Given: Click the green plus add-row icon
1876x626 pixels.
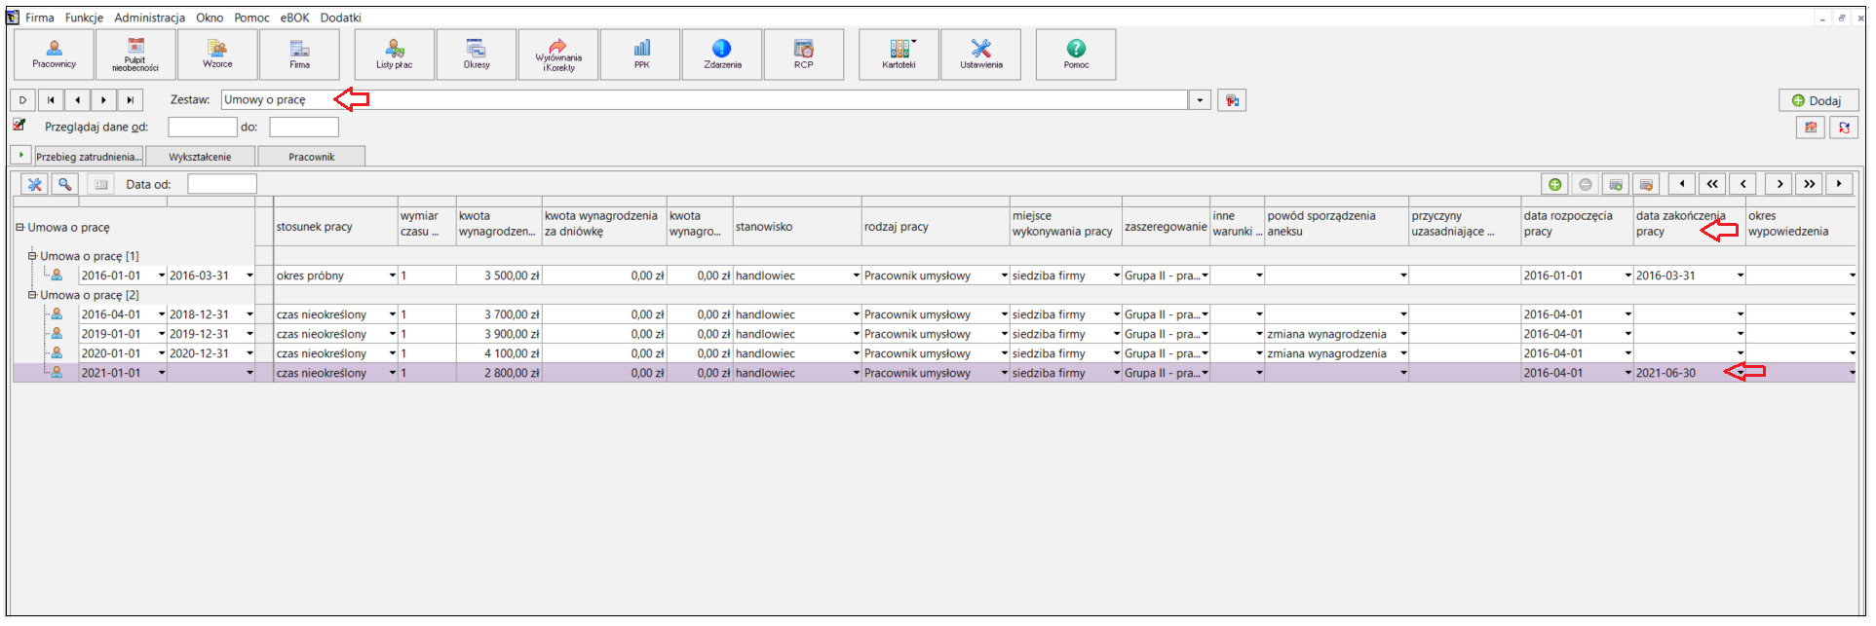Looking at the screenshot, I should click(x=1554, y=184).
